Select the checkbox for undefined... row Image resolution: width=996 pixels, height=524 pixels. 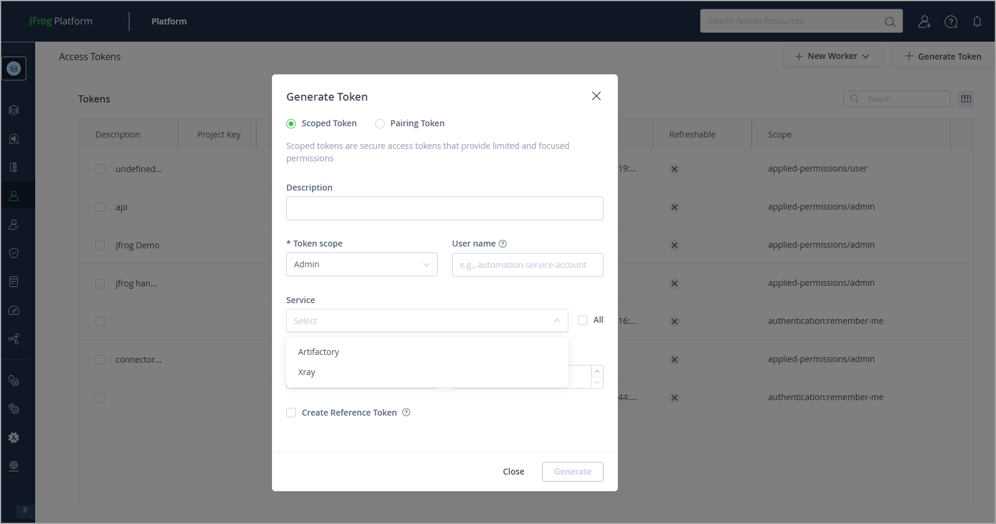[100, 169]
